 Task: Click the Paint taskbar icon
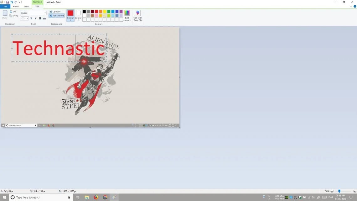pos(114,197)
